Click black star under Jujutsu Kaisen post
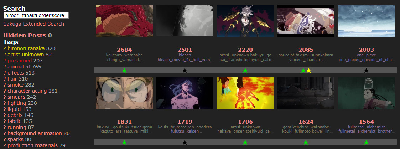This screenshot has width=400, height=149. [x=185, y=142]
